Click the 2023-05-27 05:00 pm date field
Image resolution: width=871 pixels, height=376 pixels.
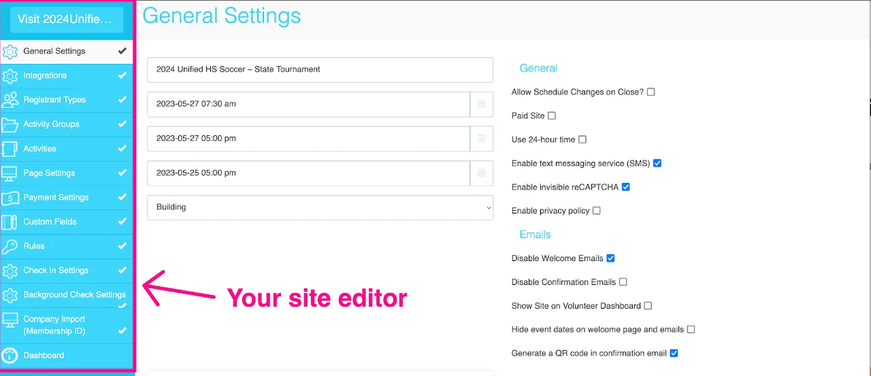pos(309,139)
